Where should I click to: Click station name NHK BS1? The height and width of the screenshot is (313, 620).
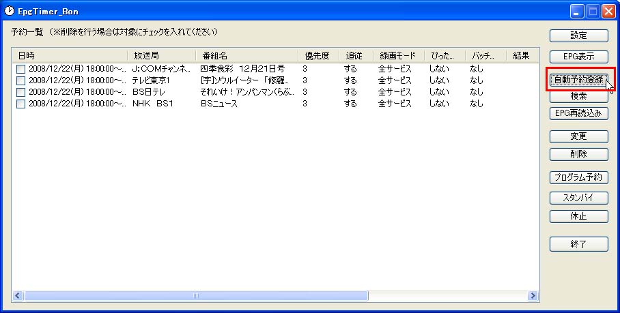[x=153, y=104]
